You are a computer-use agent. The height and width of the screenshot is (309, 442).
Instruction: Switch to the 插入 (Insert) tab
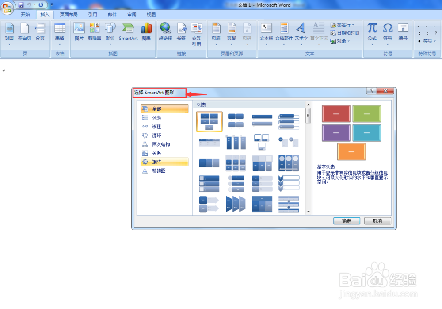[x=45, y=15]
